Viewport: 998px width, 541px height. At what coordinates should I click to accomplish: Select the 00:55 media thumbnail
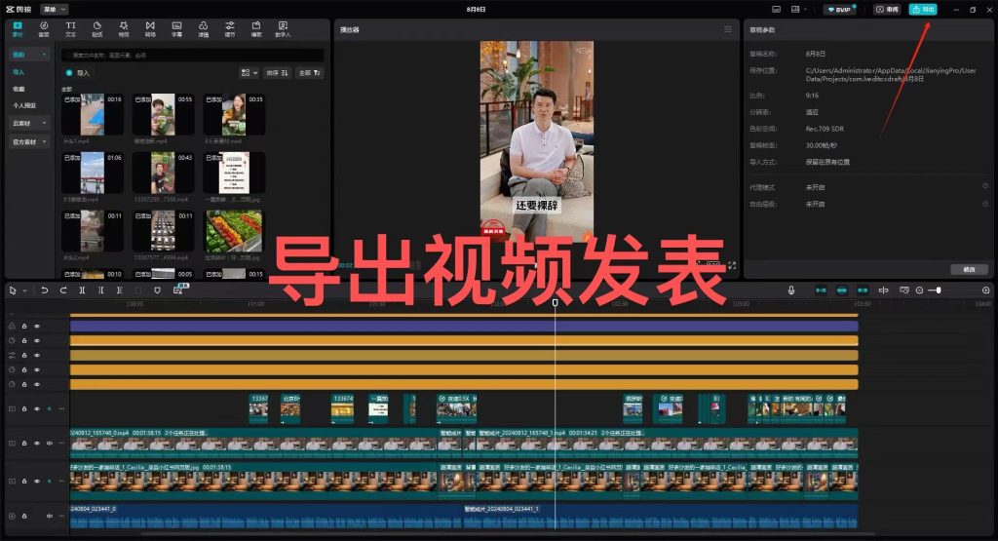pos(163,115)
